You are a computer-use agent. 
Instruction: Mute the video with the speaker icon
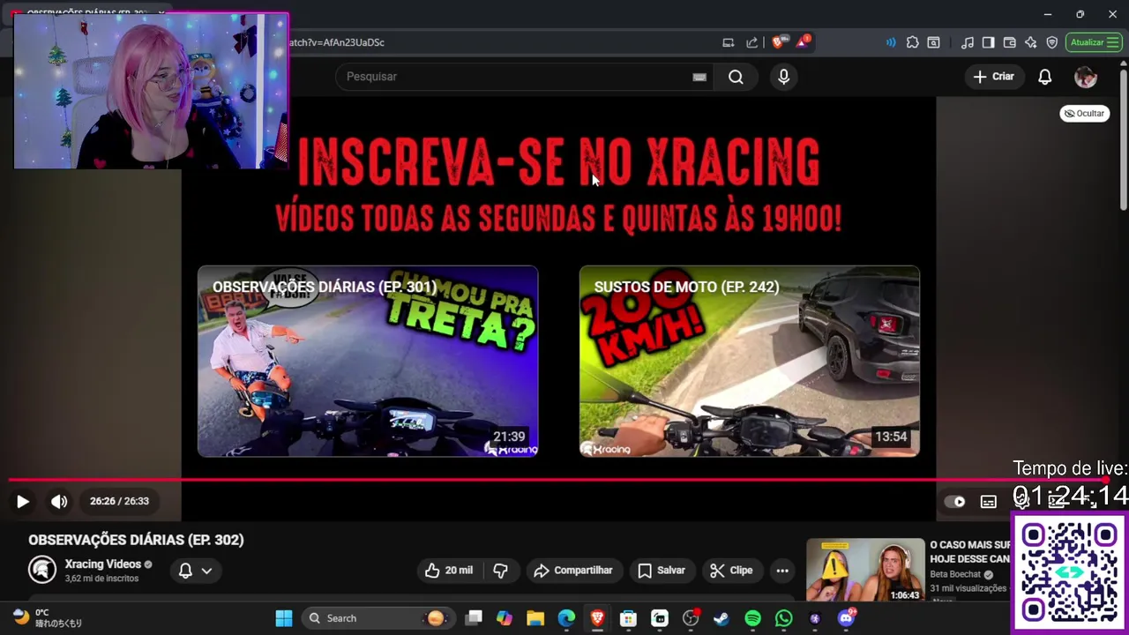pyautogui.click(x=59, y=501)
